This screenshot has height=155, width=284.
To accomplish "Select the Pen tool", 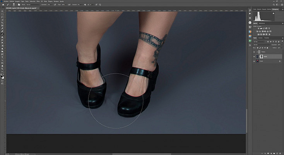I will [x=3, y=54].
